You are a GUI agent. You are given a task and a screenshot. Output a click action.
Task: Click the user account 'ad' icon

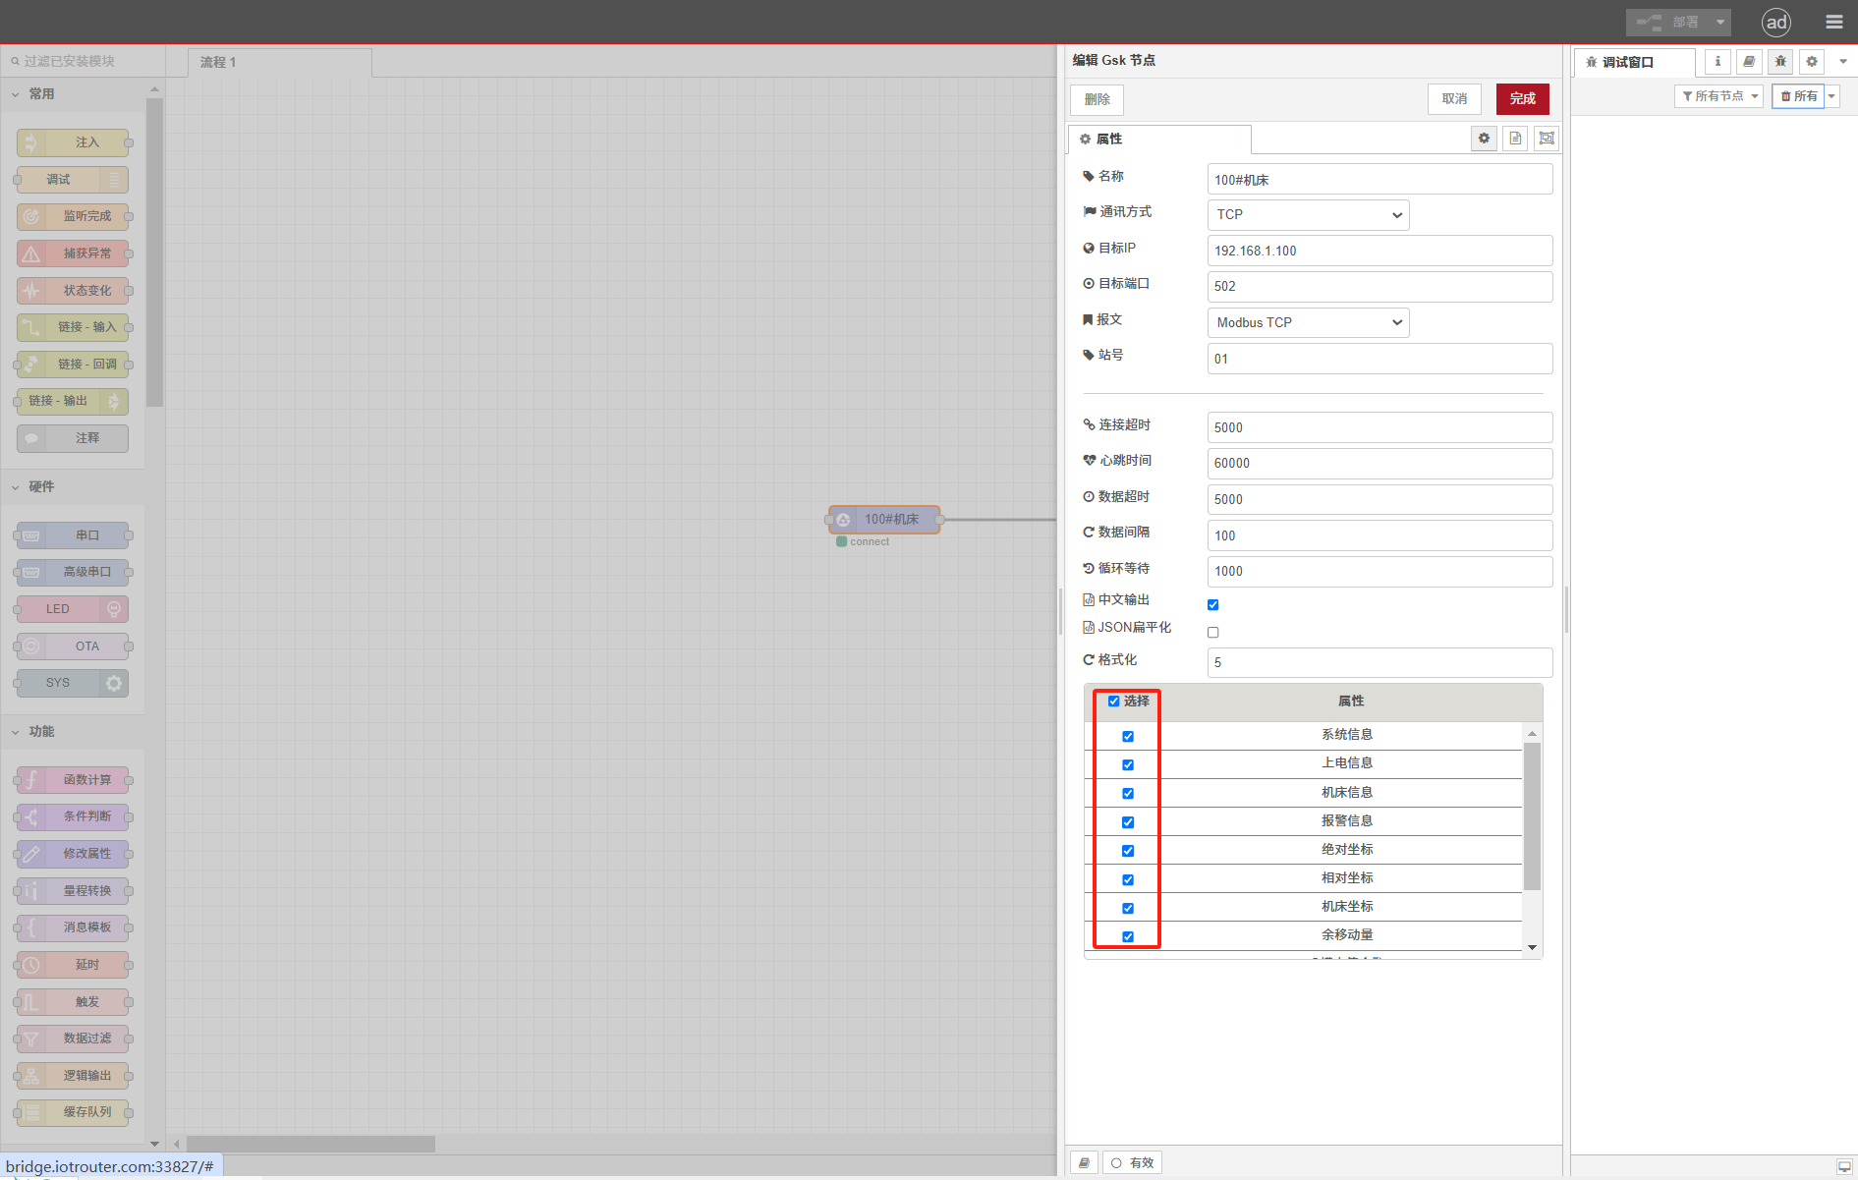(1775, 22)
